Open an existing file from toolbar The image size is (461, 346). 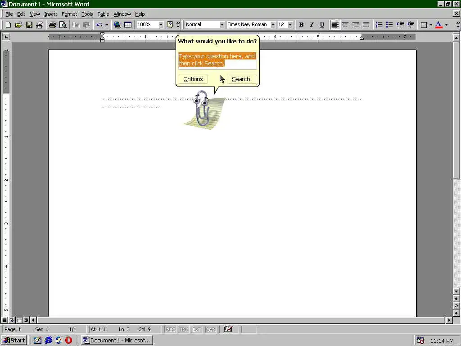[18, 25]
